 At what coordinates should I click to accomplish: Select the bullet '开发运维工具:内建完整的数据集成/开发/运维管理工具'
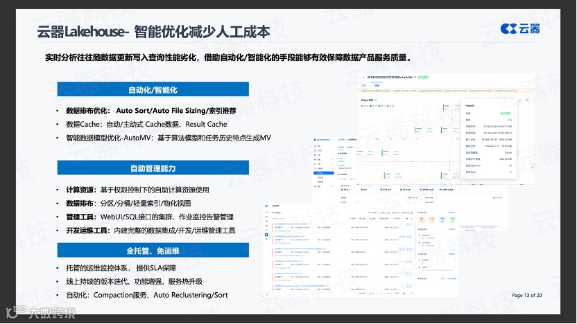tap(150, 231)
